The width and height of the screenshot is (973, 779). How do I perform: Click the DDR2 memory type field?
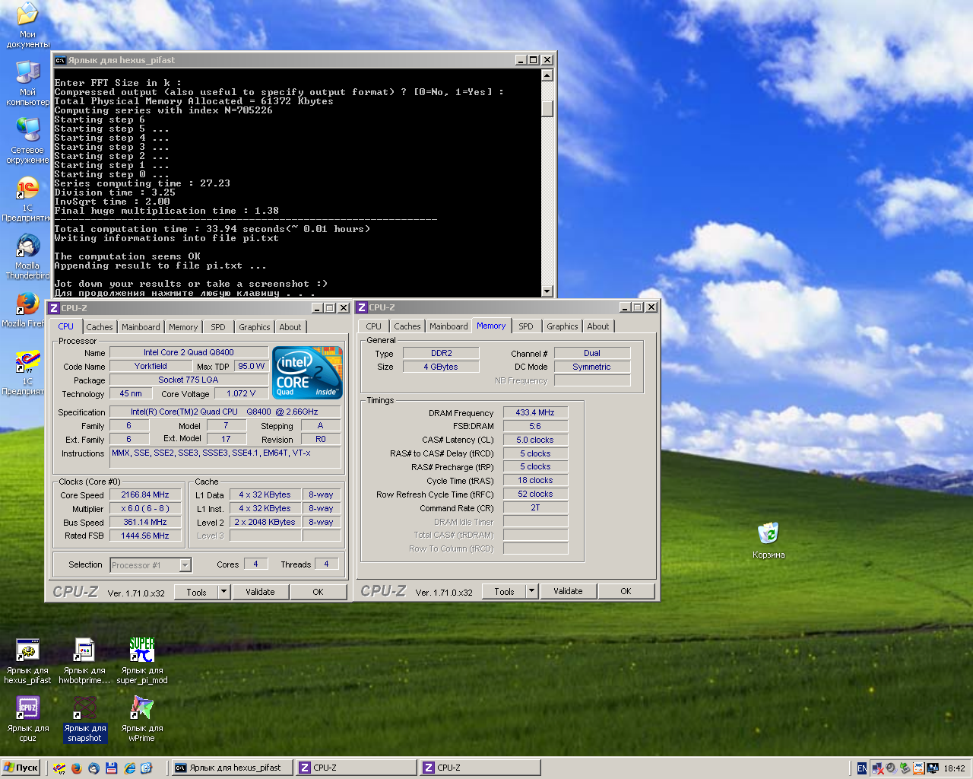tap(441, 353)
